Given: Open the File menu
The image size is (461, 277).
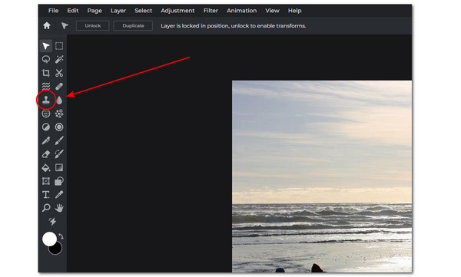Looking at the screenshot, I should (53, 11).
